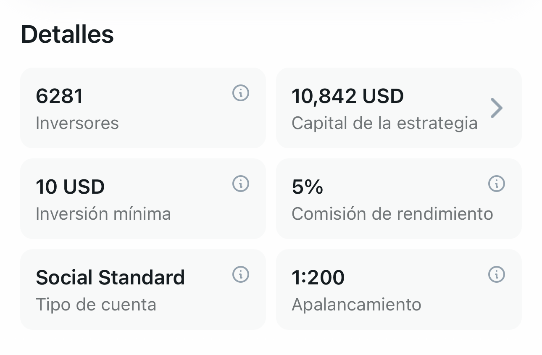Click the 5% commission value
This screenshot has height=355, width=542.
point(307,187)
